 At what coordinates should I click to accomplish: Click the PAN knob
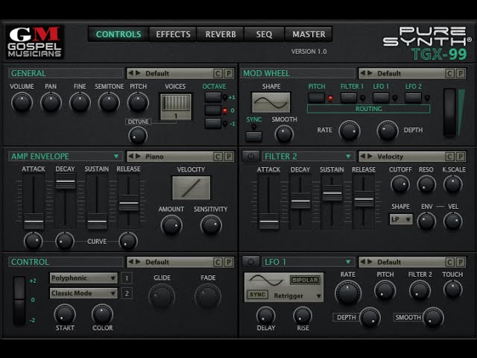coord(51,103)
